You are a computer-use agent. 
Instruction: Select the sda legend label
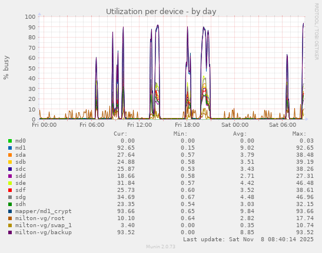(x=21, y=155)
